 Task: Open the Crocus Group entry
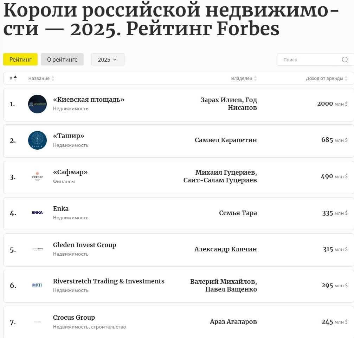point(74,318)
